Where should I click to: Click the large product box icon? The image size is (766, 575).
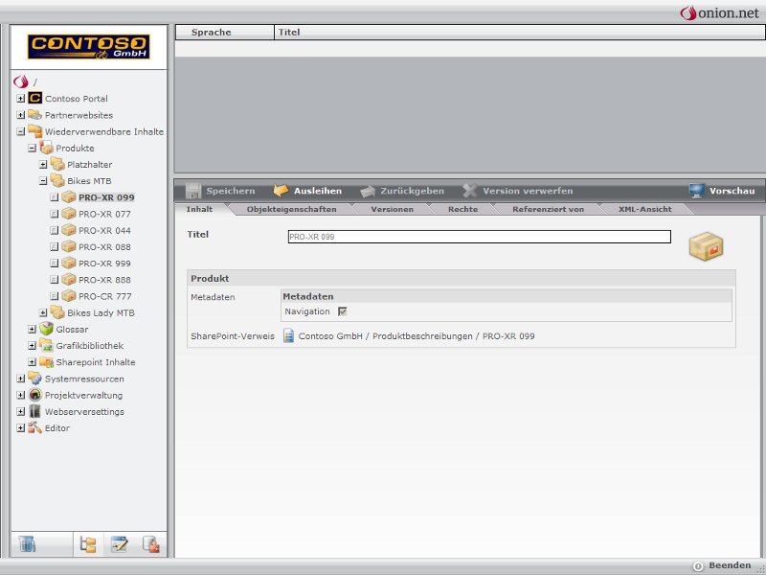click(x=706, y=246)
